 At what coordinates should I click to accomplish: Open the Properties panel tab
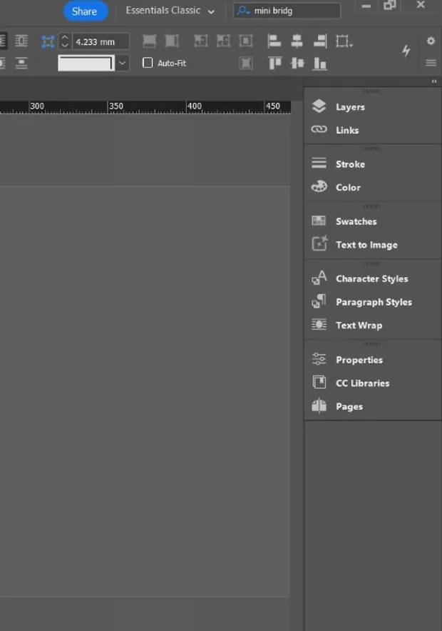(359, 360)
